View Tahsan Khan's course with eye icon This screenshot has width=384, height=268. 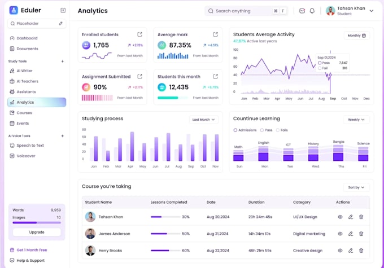(x=340, y=217)
